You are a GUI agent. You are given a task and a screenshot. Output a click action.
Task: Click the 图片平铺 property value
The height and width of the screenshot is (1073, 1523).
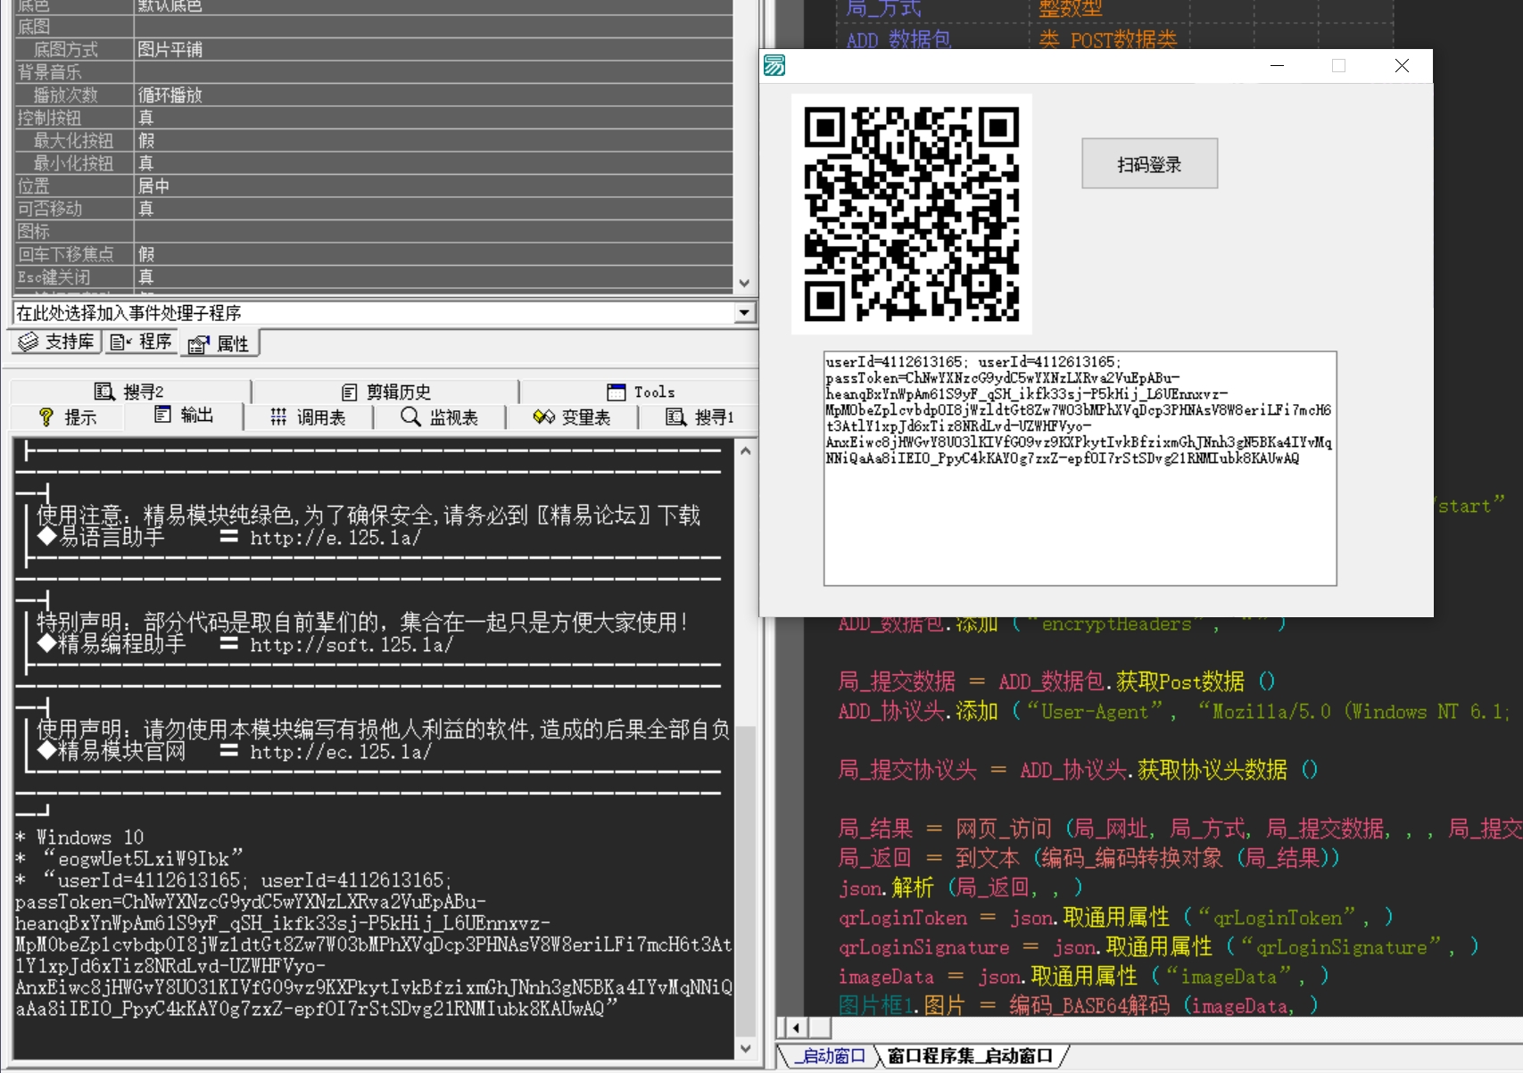coord(170,49)
